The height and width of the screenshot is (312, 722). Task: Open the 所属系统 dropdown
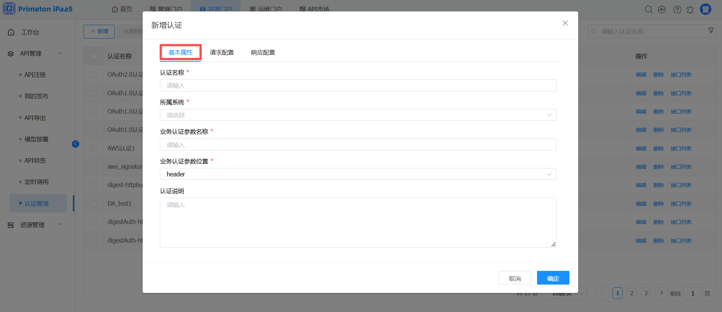[357, 115]
